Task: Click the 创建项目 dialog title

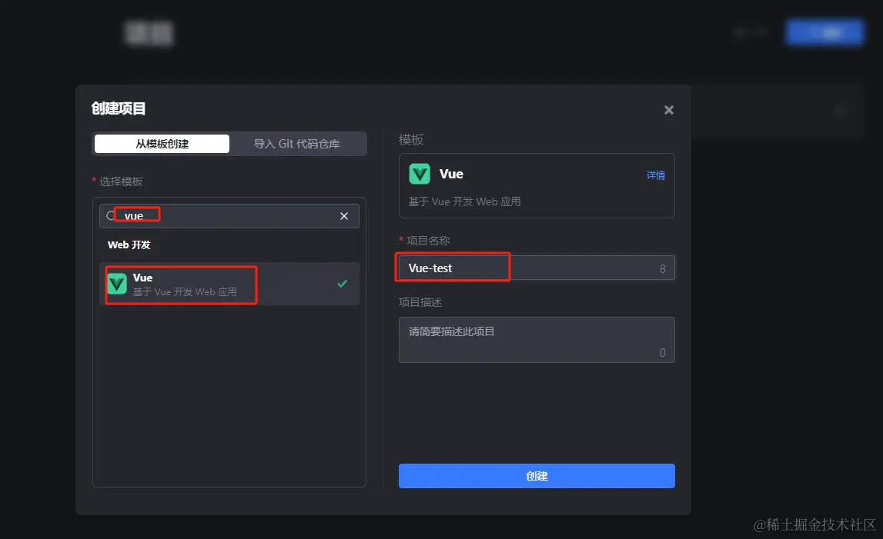Action: [x=119, y=108]
